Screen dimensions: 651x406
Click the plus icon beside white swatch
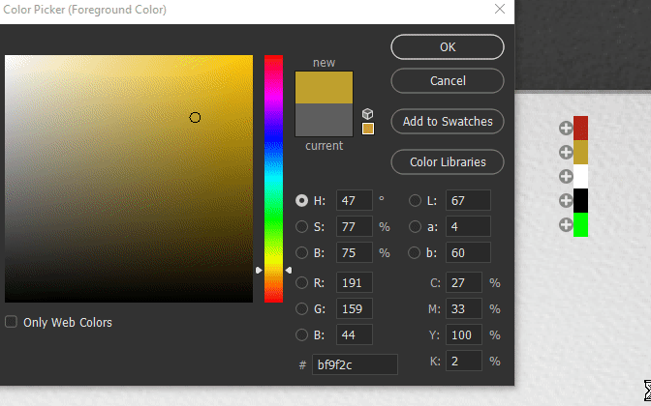click(566, 176)
